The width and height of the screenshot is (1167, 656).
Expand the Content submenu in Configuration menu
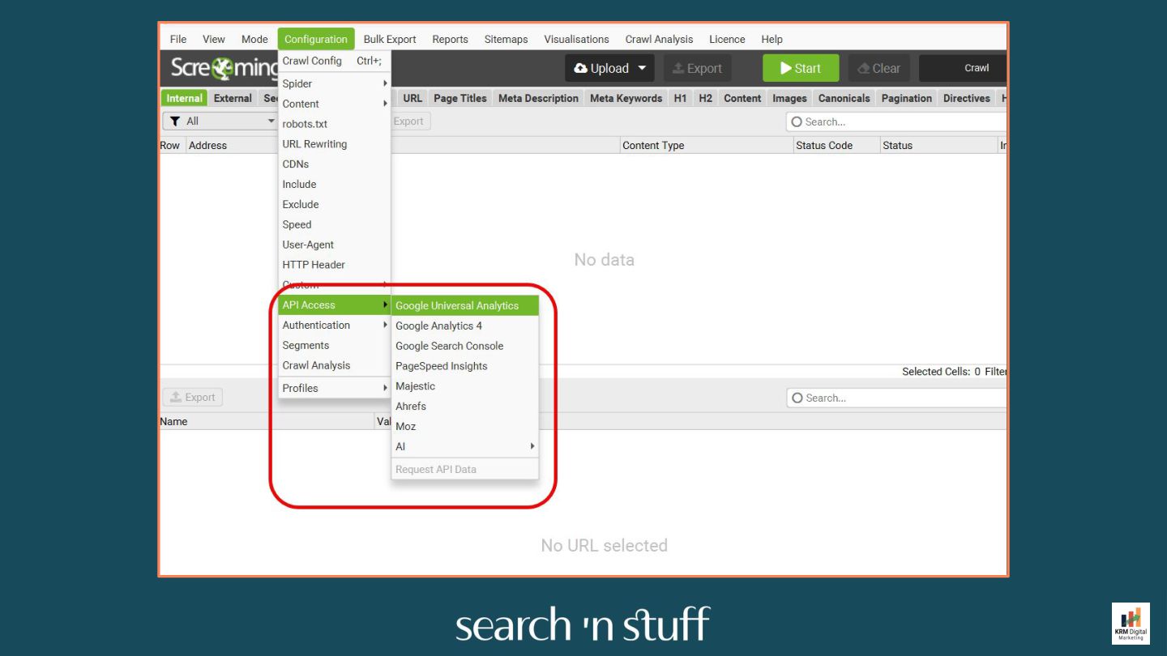[x=334, y=104]
